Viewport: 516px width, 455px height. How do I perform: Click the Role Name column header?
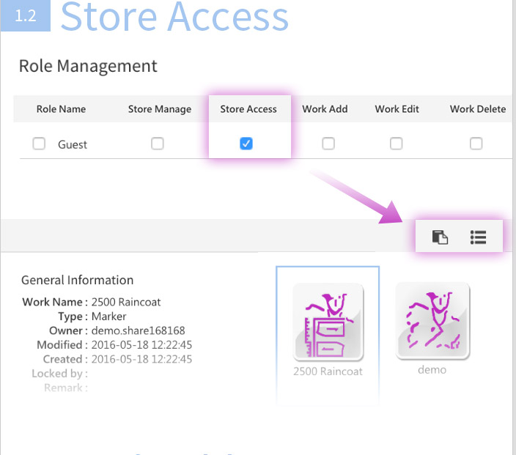pyautogui.click(x=61, y=109)
